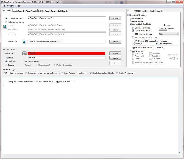Click inside the external utilities output area
Image resolution: width=184 pixels, height=159 pixels.
coord(90,115)
